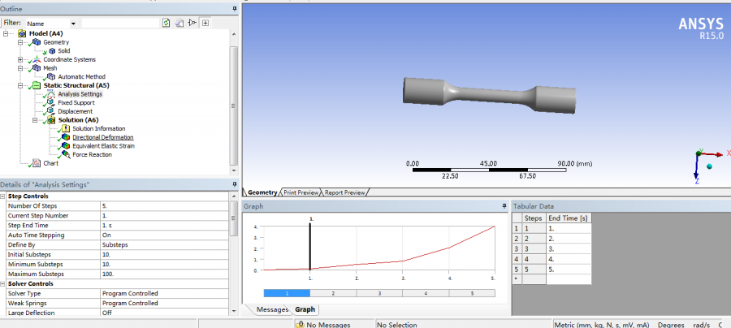Click the red X axis of the triad
731x328 pixels.
[x=712, y=153]
